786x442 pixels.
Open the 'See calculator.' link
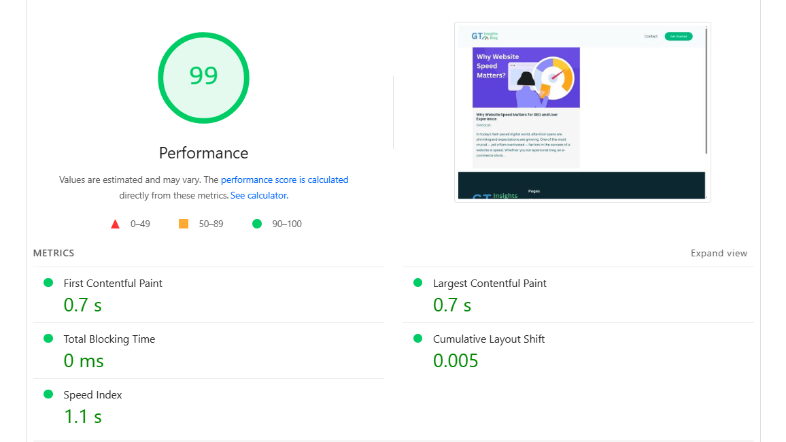[x=259, y=195]
